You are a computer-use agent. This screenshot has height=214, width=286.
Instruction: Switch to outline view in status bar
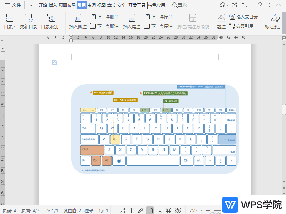tap(159, 210)
